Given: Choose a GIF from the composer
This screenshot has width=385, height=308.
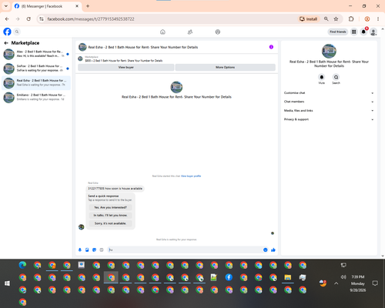Looking at the screenshot, I should point(102,249).
